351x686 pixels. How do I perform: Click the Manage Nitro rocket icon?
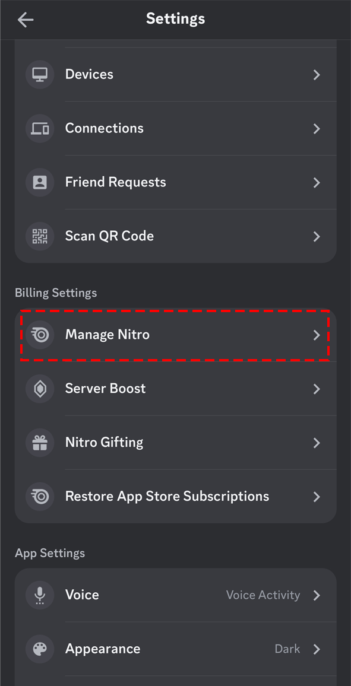click(39, 335)
